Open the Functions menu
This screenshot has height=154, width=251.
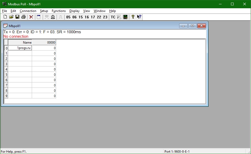[58, 11]
